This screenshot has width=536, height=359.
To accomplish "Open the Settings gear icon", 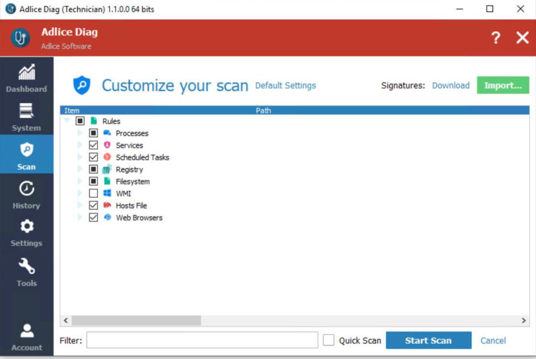I will coord(26,227).
